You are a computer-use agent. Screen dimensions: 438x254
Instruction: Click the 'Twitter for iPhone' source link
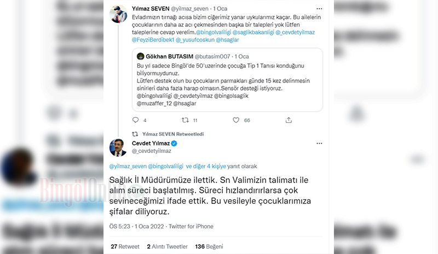(191, 226)
